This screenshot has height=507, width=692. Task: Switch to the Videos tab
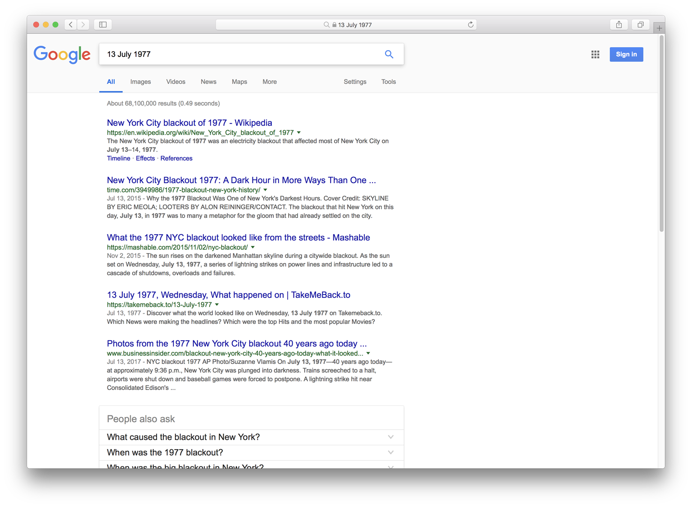coord(175,82)
